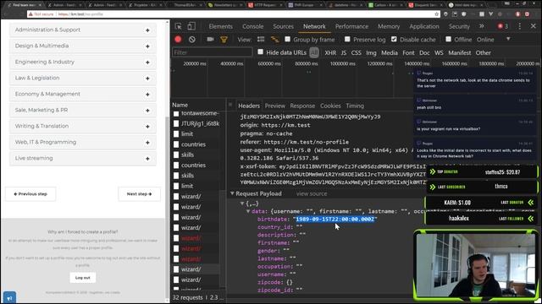Expand Sale, Marketing & PR category
542x304 pixels.
tap(83, 110)
